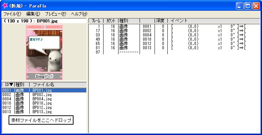Image resolution: width=262 pixels, height=135 pixels.
Task: Minimize the ParaFla window
Action: pos(240,6)
